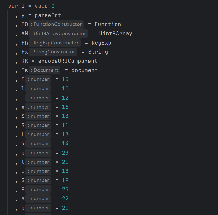The width and height of the screenshot is (218, 215).
Task: Click the value 11 assigned to $
Action: coord(65,125)
